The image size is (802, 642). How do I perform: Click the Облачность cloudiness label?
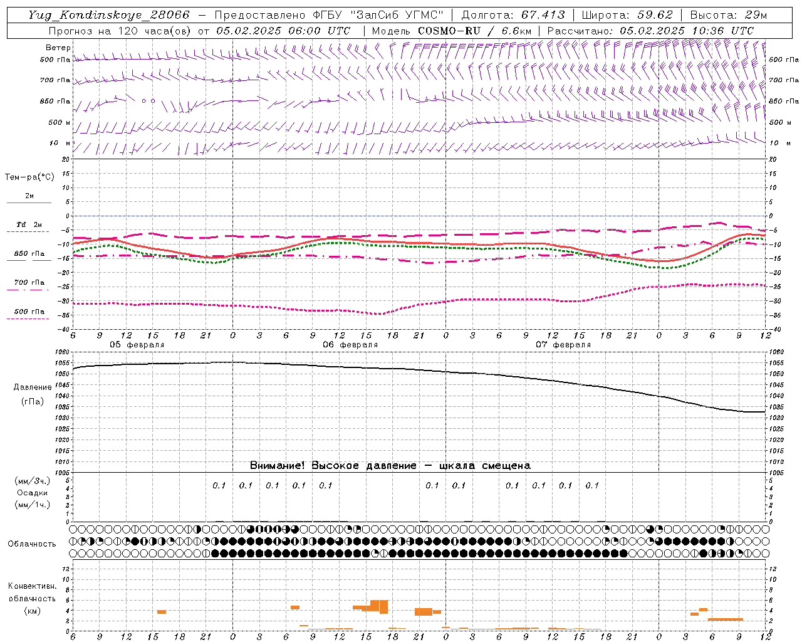(32, 544)
